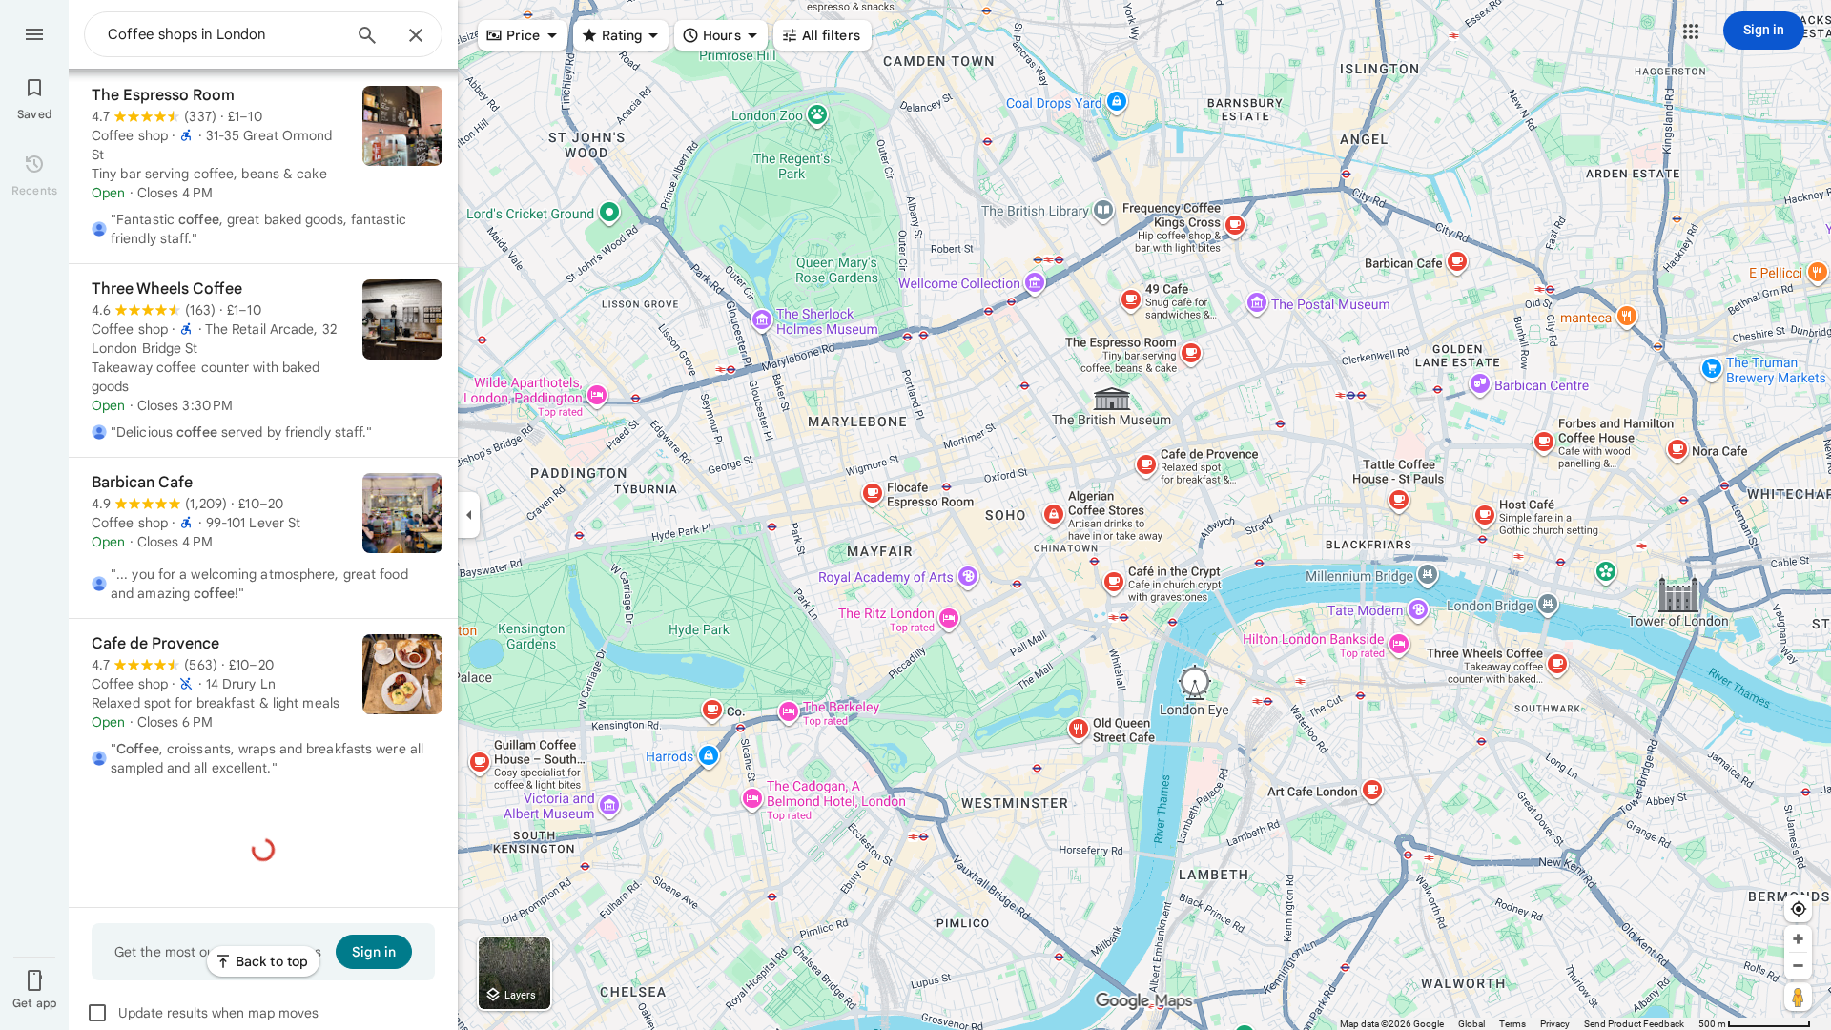Click Lord's Cricket Ground pin

tap(609, 213)
